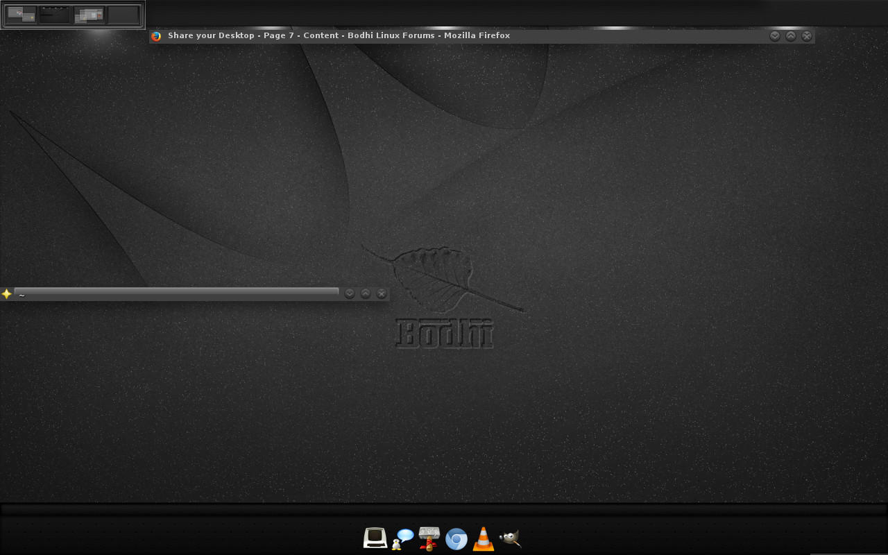The height and width of the screenshot is (555, 888).
Task: Launch the terminal from the dock
Action: (375, 538)
